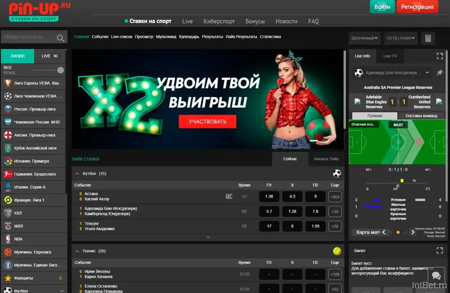Click the Войти login button

pos(382,7)
